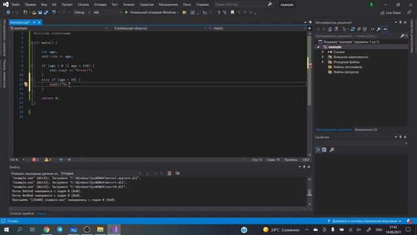Expand the Внешние зависимости node
Image resolution: width=417 pixels, height=235 pixels.
pos(323,57)
